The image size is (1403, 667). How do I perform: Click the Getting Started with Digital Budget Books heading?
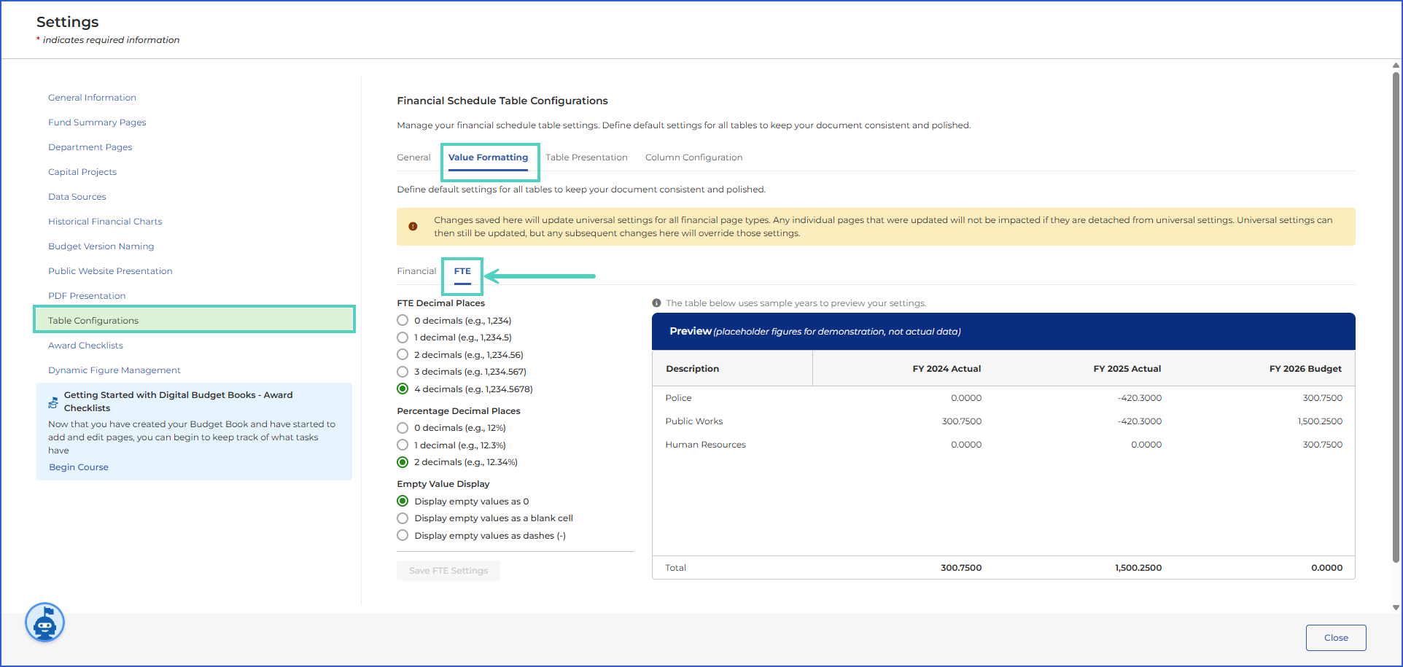pyautogui.click(x=178, y=402)
